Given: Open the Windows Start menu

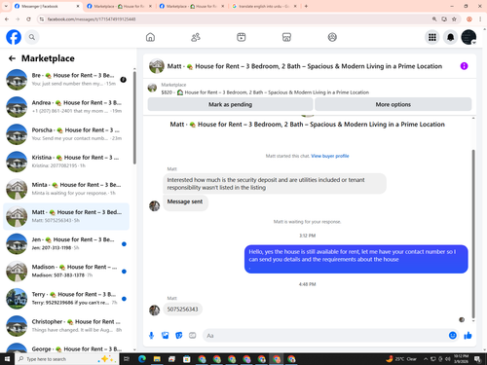Looking at the screenshot, I should click(x=7, y=359).
